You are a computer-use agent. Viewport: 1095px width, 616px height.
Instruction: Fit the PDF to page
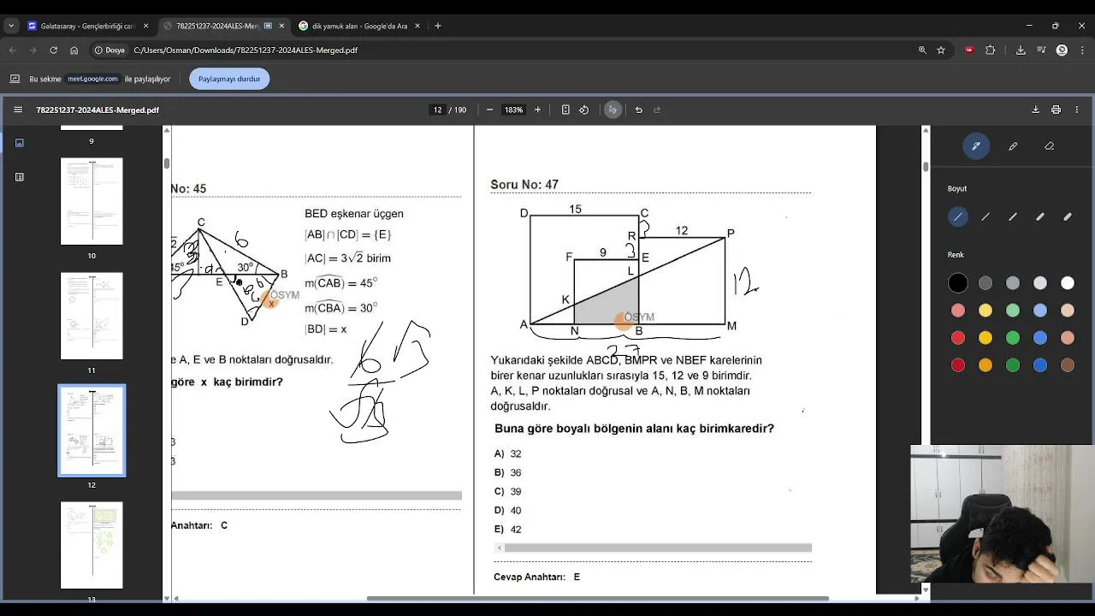[x=565, y=110]
